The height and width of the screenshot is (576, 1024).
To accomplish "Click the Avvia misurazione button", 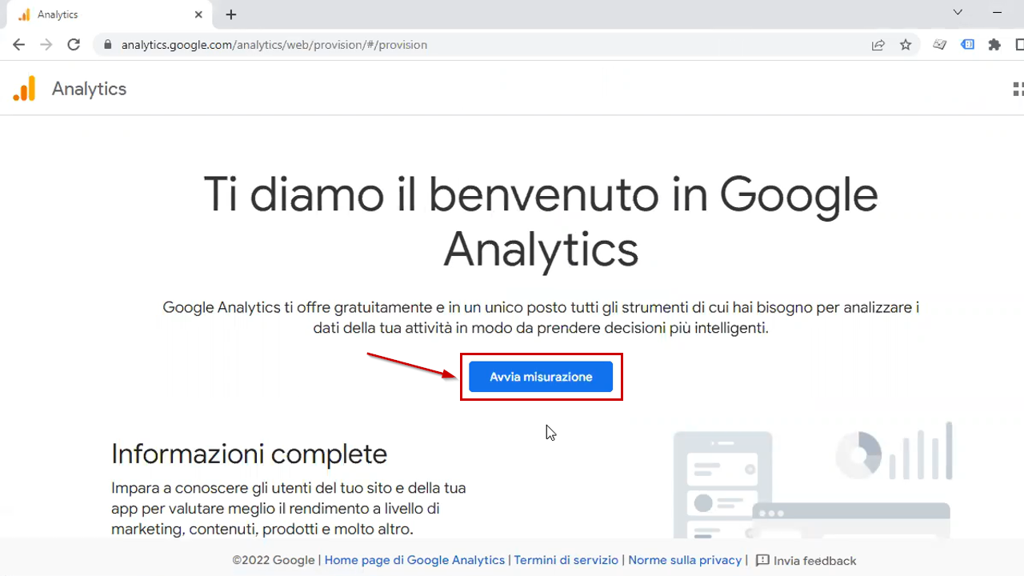I will click(x=541, y=377).
